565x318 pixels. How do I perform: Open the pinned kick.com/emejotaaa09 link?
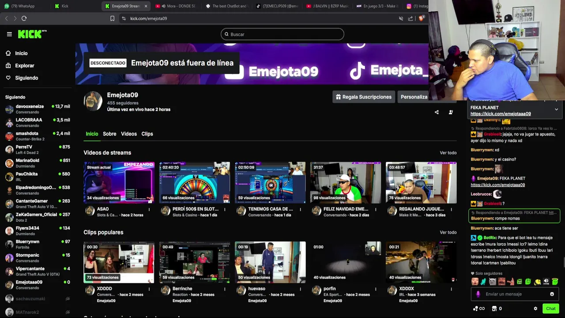501,114
